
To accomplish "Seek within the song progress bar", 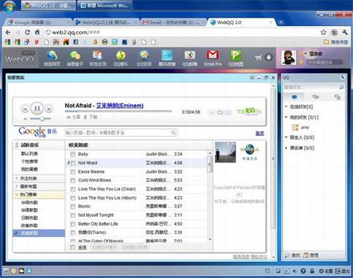I will (118, 111).
